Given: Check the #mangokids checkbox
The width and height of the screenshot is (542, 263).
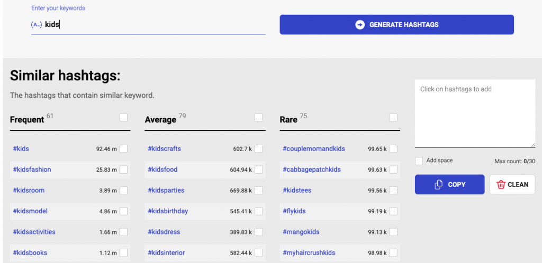Looking at the screenshot, I should [393, 232].
